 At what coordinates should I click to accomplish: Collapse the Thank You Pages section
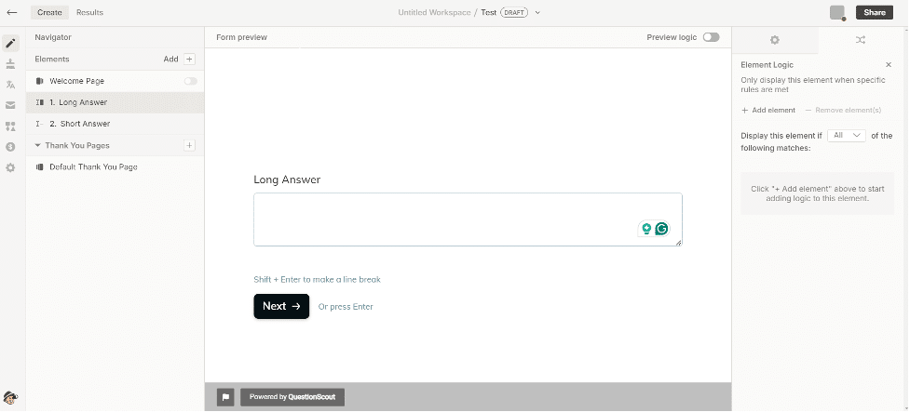pos(38,145)
